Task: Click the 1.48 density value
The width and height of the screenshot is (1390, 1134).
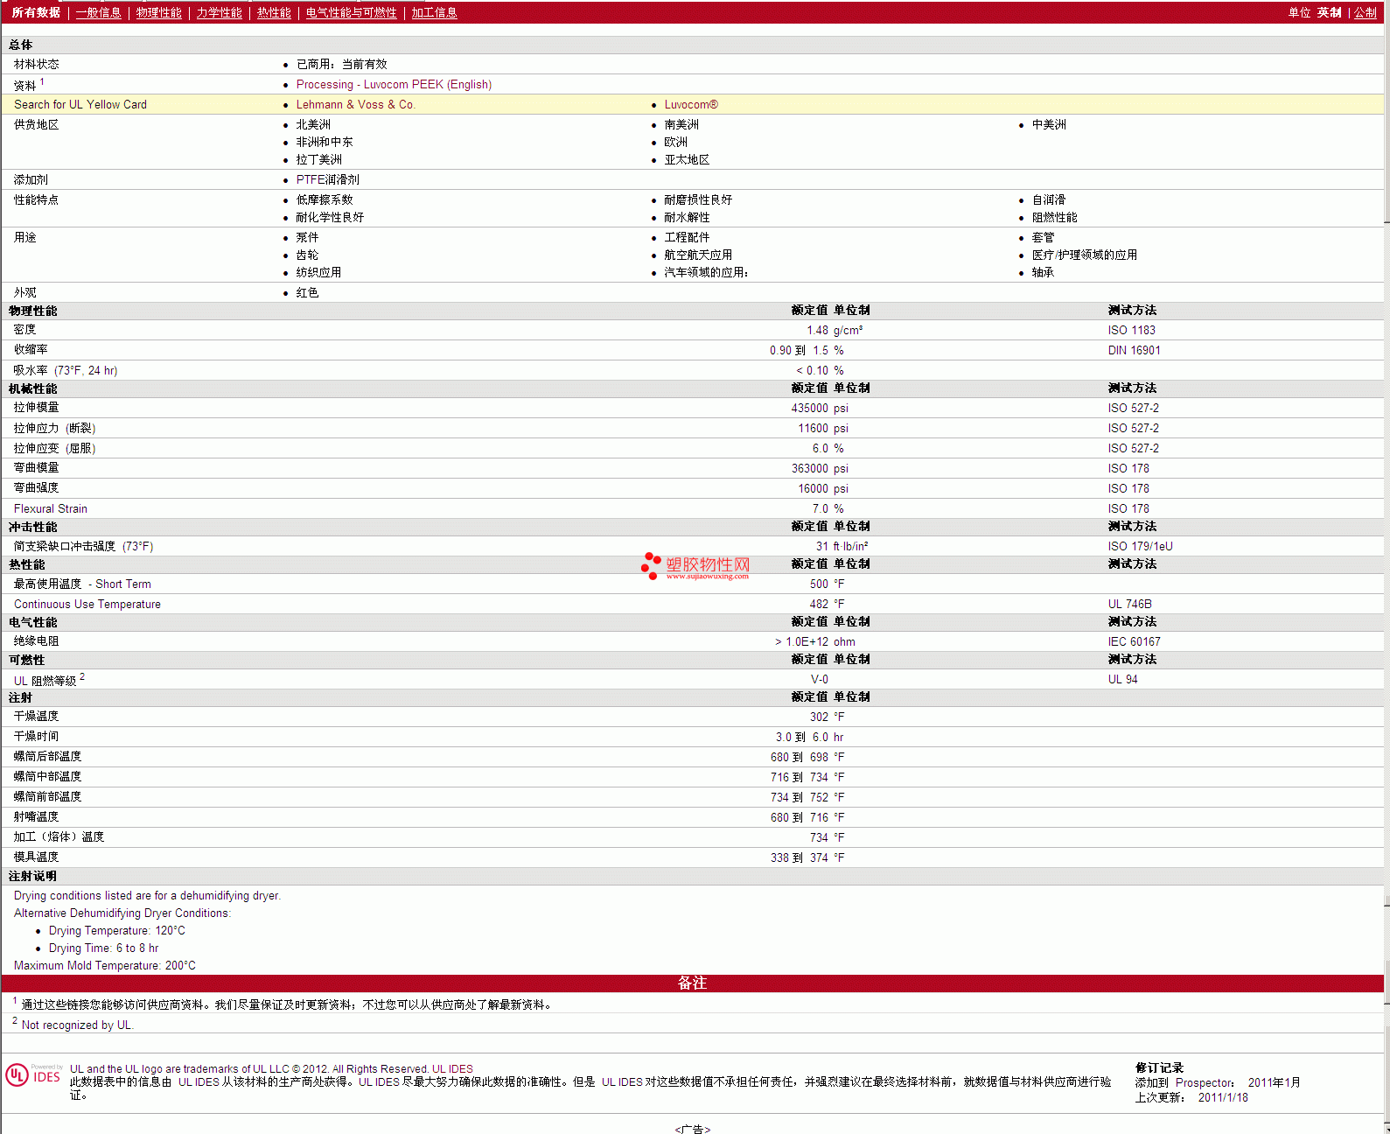Action: coord(817,330)
